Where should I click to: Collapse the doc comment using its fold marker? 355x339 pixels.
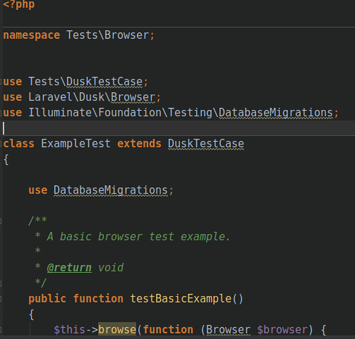point(2,221)
